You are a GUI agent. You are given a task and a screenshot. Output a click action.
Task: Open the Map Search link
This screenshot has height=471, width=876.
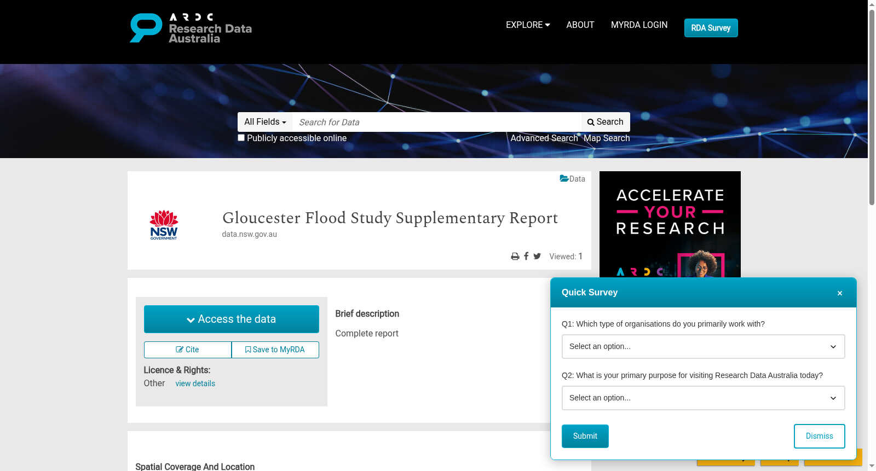point(607,138)
